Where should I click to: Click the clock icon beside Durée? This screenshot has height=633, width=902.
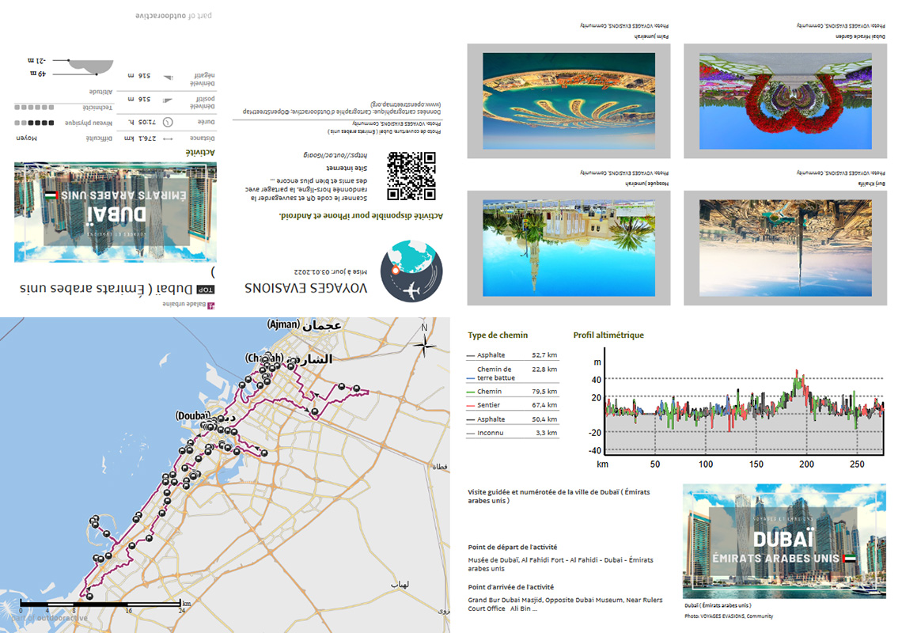(168, 122)
